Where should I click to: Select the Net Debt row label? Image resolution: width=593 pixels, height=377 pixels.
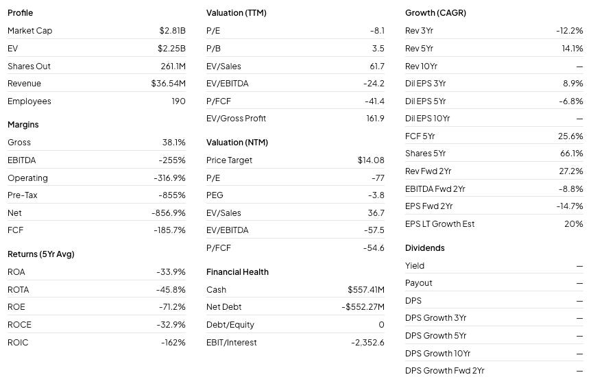224,307
